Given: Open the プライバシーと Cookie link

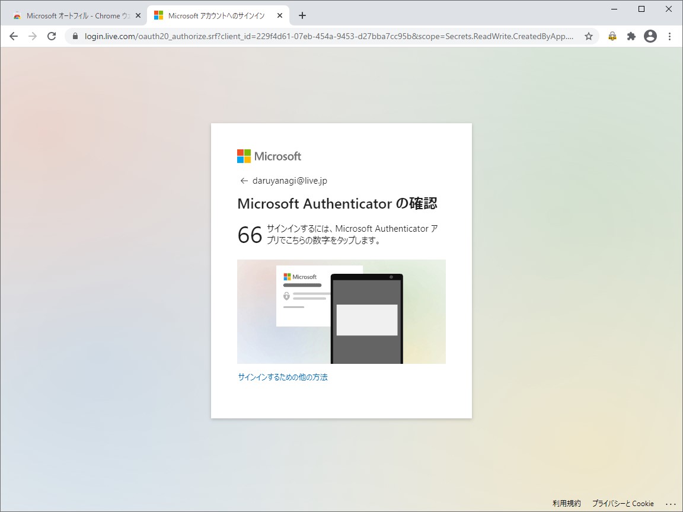Looking at the screenshot, I should [x=623, y=503].
